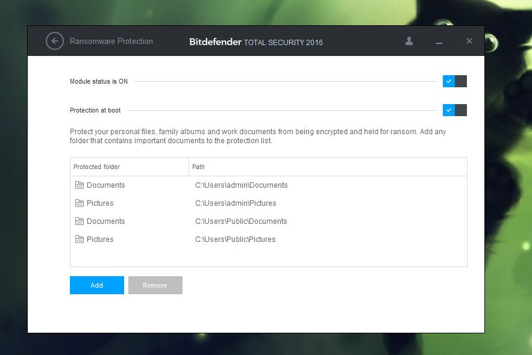Image resolution: width=532 pixels, height=355 pixels.
Task: Select the Documents row for admin
Action: [x=268, y=185]
